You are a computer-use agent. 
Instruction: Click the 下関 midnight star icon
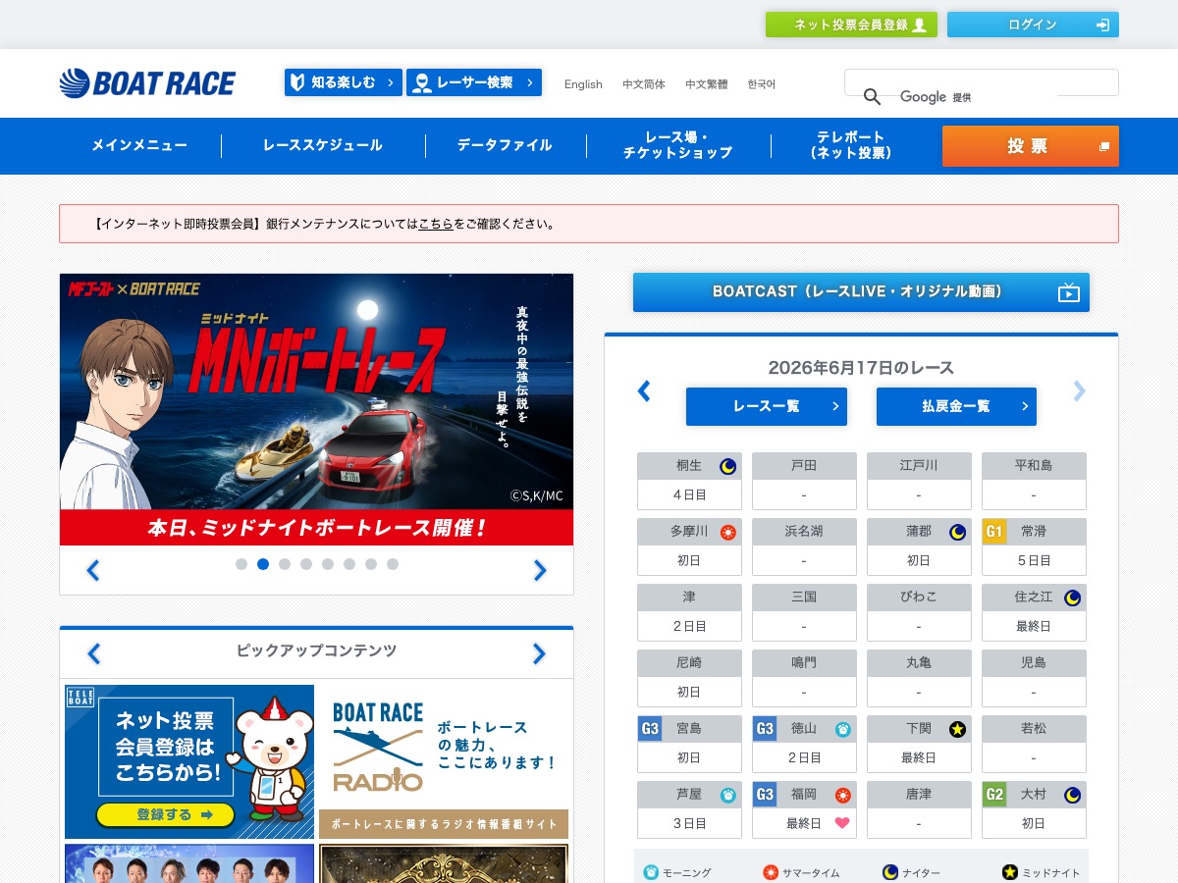click(957, 729)
